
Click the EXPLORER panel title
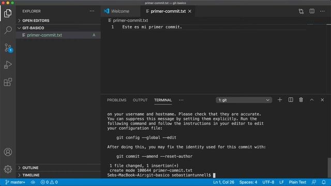point(32,11)
